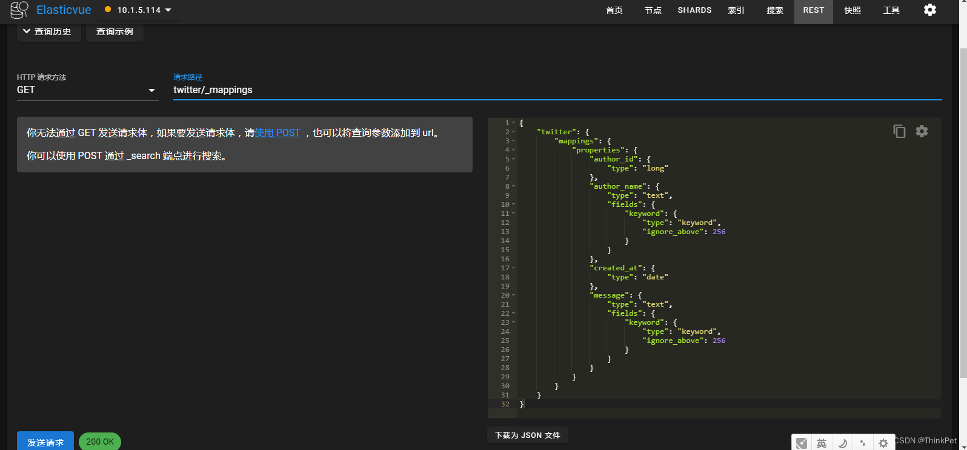The height and width of the screenshot is (450, 967).
Task: Go to the 首页 home tab
Action: [x=614, y=10]
